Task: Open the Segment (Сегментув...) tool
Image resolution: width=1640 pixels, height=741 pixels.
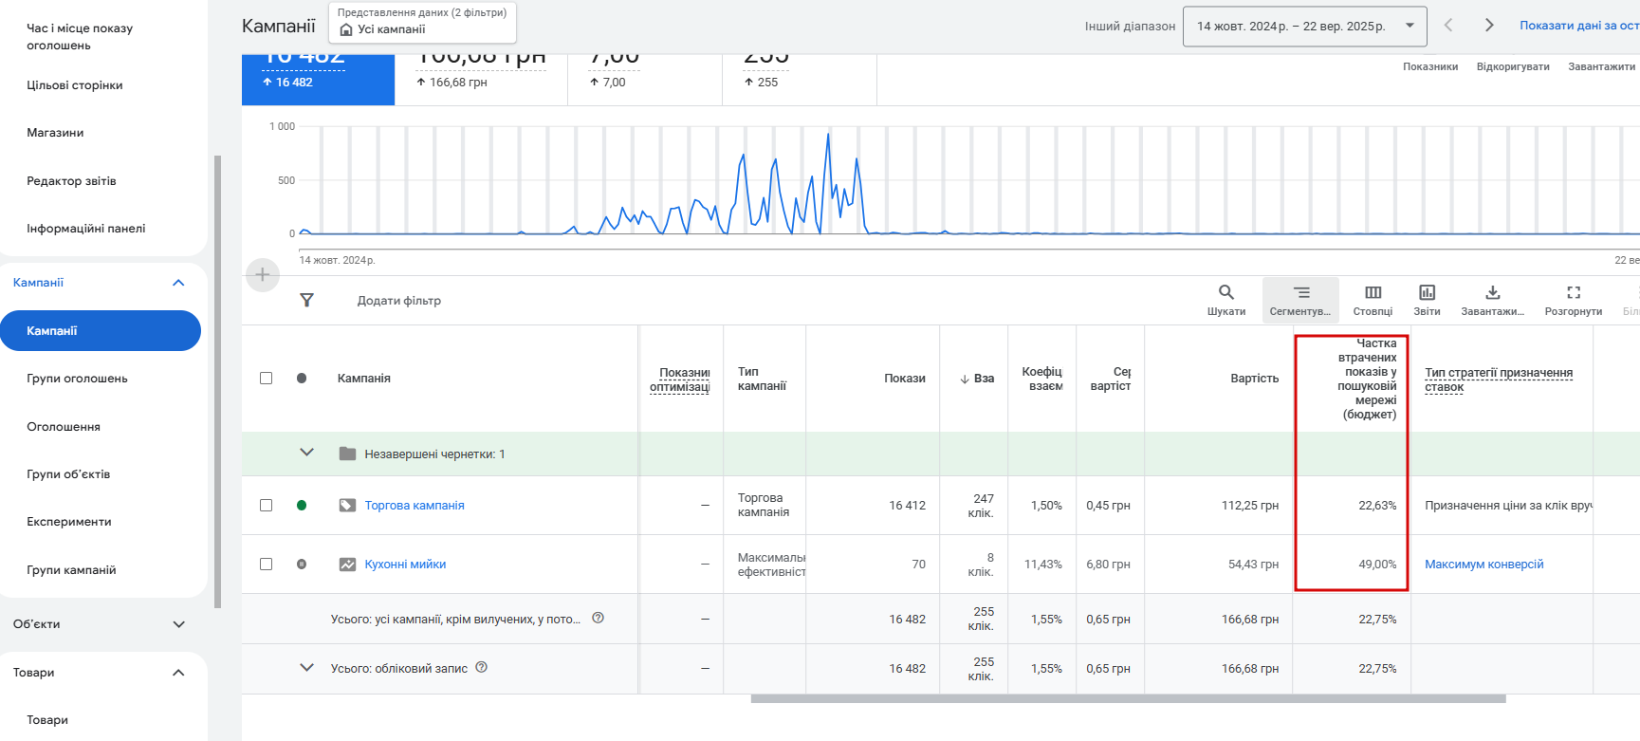Action: [x=1300, y=293]
